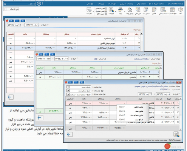Toggle تاریخ از checkbox in issued-documents window
187x151 pixels.
(x=179, y=94)
